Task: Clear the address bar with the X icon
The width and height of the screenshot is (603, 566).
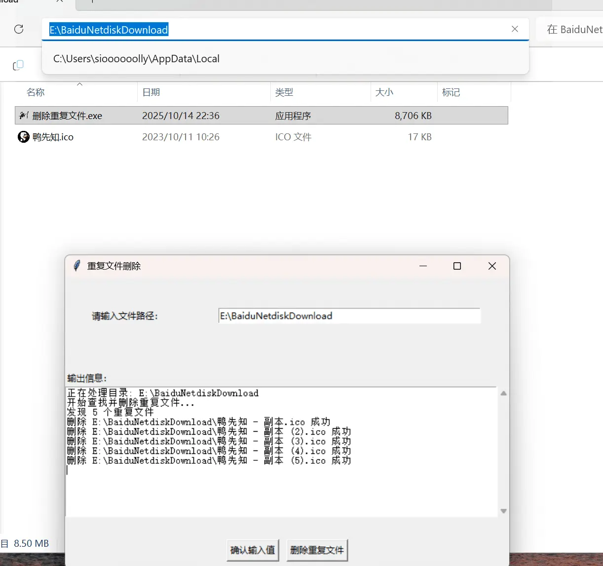Action: tap(515, 29)
